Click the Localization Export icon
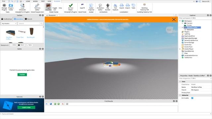The width and height of the screenshot is (212, 119). [x=122, y=6]
